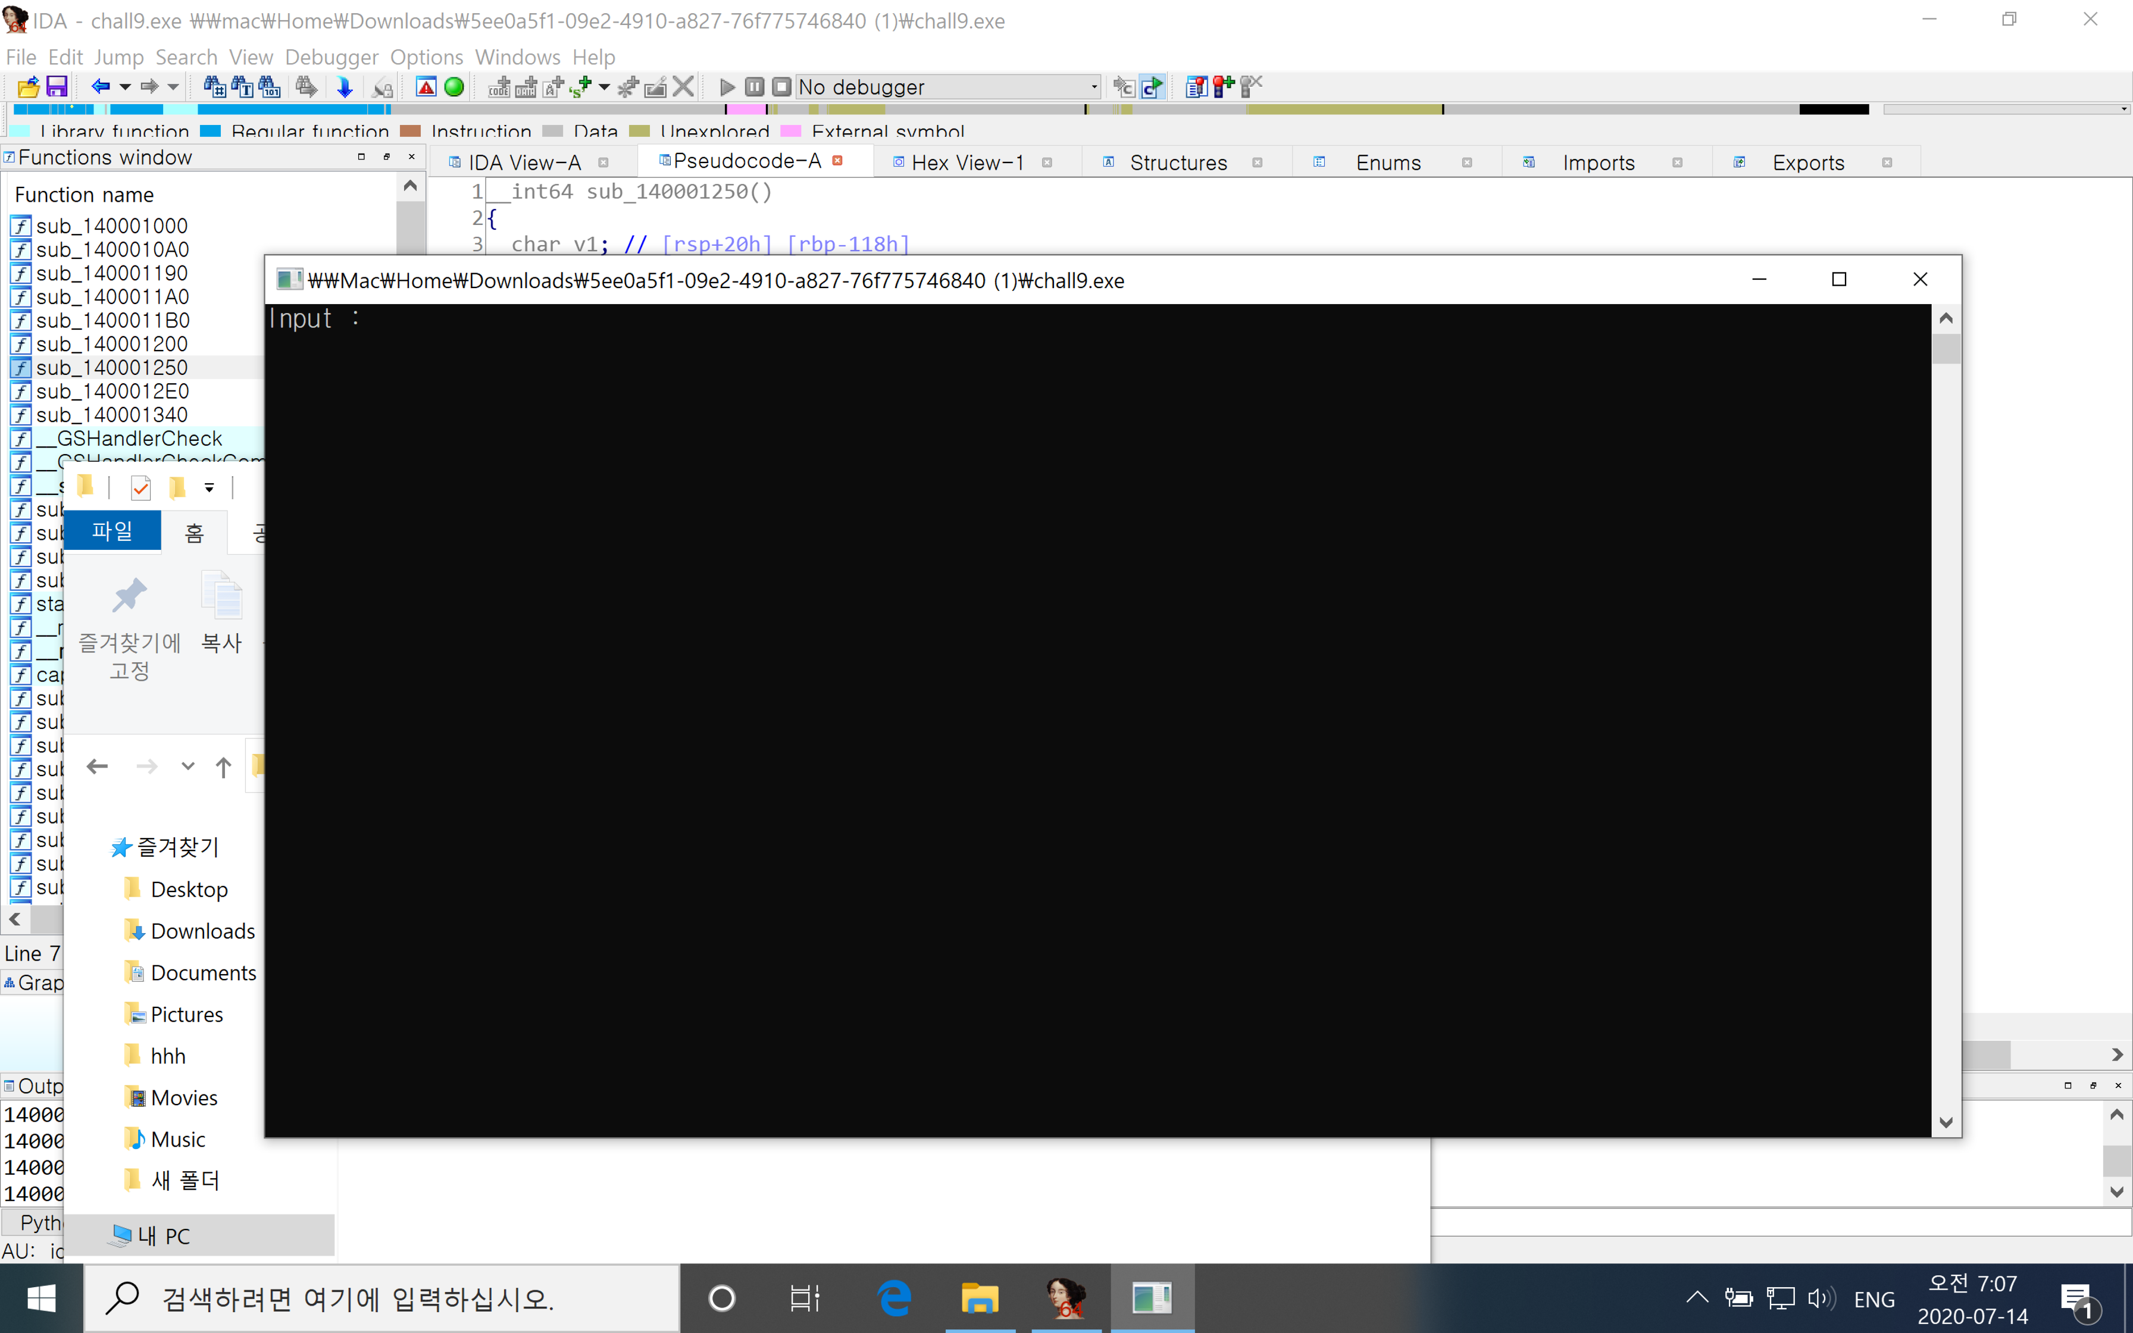The image size is (2133, 1333).
Task: Switch to the Hex View-1 tab
Action: 967,162
